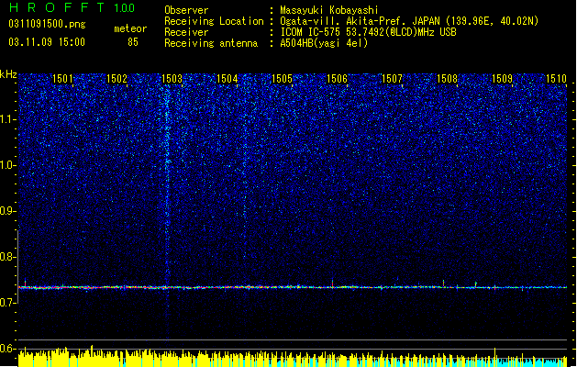Image resolution: width=577 pixels, height=367 pixels.
Task: Select the 1509 time label
Action: pos(503,79)
